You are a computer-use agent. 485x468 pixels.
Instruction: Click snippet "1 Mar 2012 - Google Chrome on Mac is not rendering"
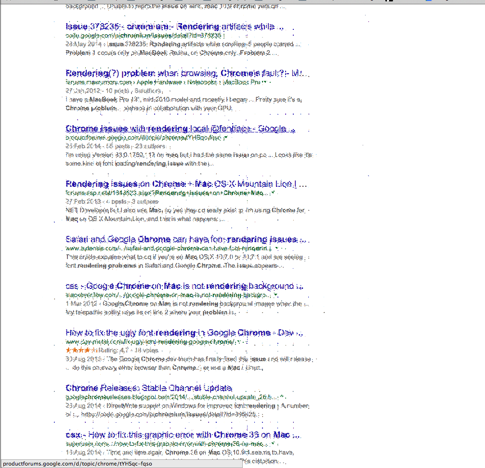pyautogui.click(x=187, y=304)
